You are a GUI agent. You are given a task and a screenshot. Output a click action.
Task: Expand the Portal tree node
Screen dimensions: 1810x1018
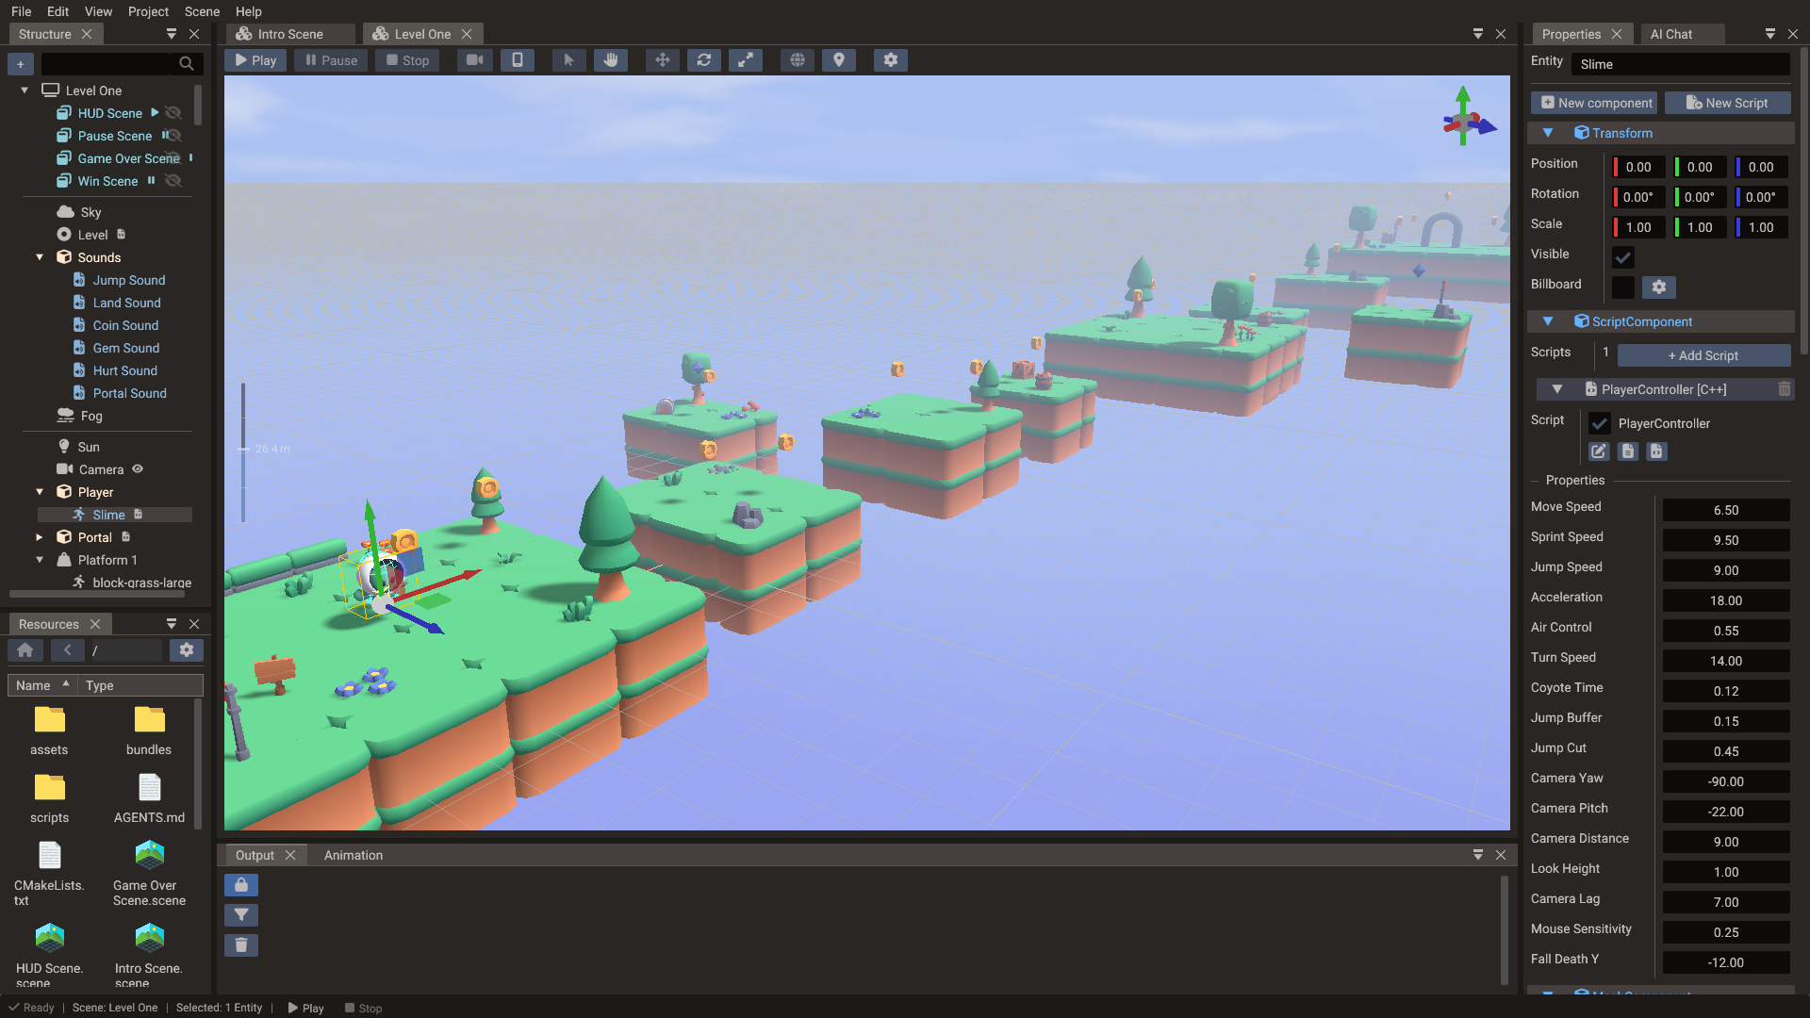click(40, 537)
